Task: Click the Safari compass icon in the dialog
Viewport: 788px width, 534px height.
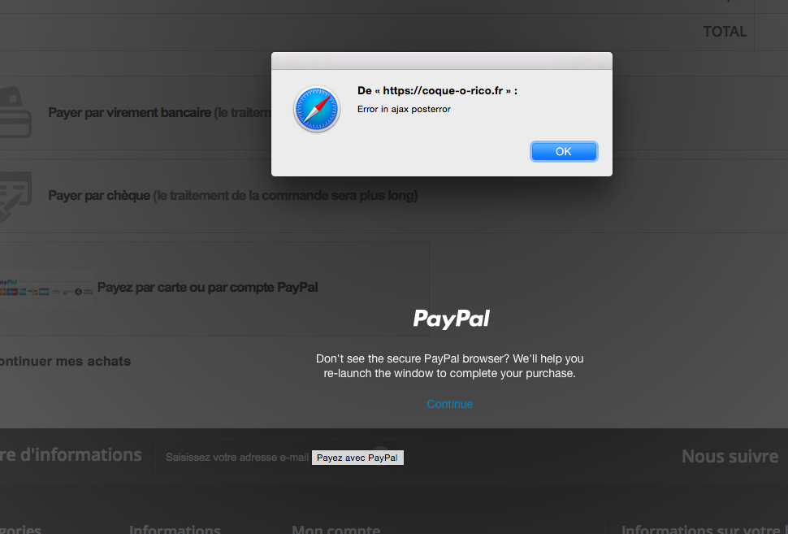Action: (317, 109)
